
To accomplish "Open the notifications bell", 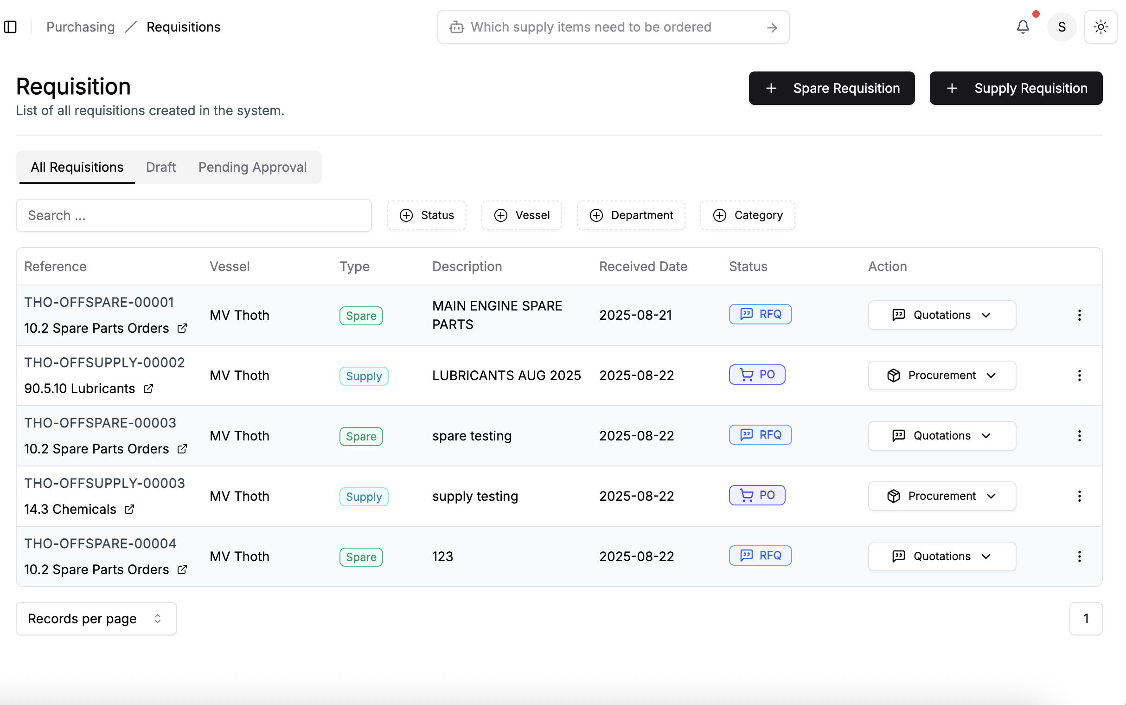I will click(1023, 27).
